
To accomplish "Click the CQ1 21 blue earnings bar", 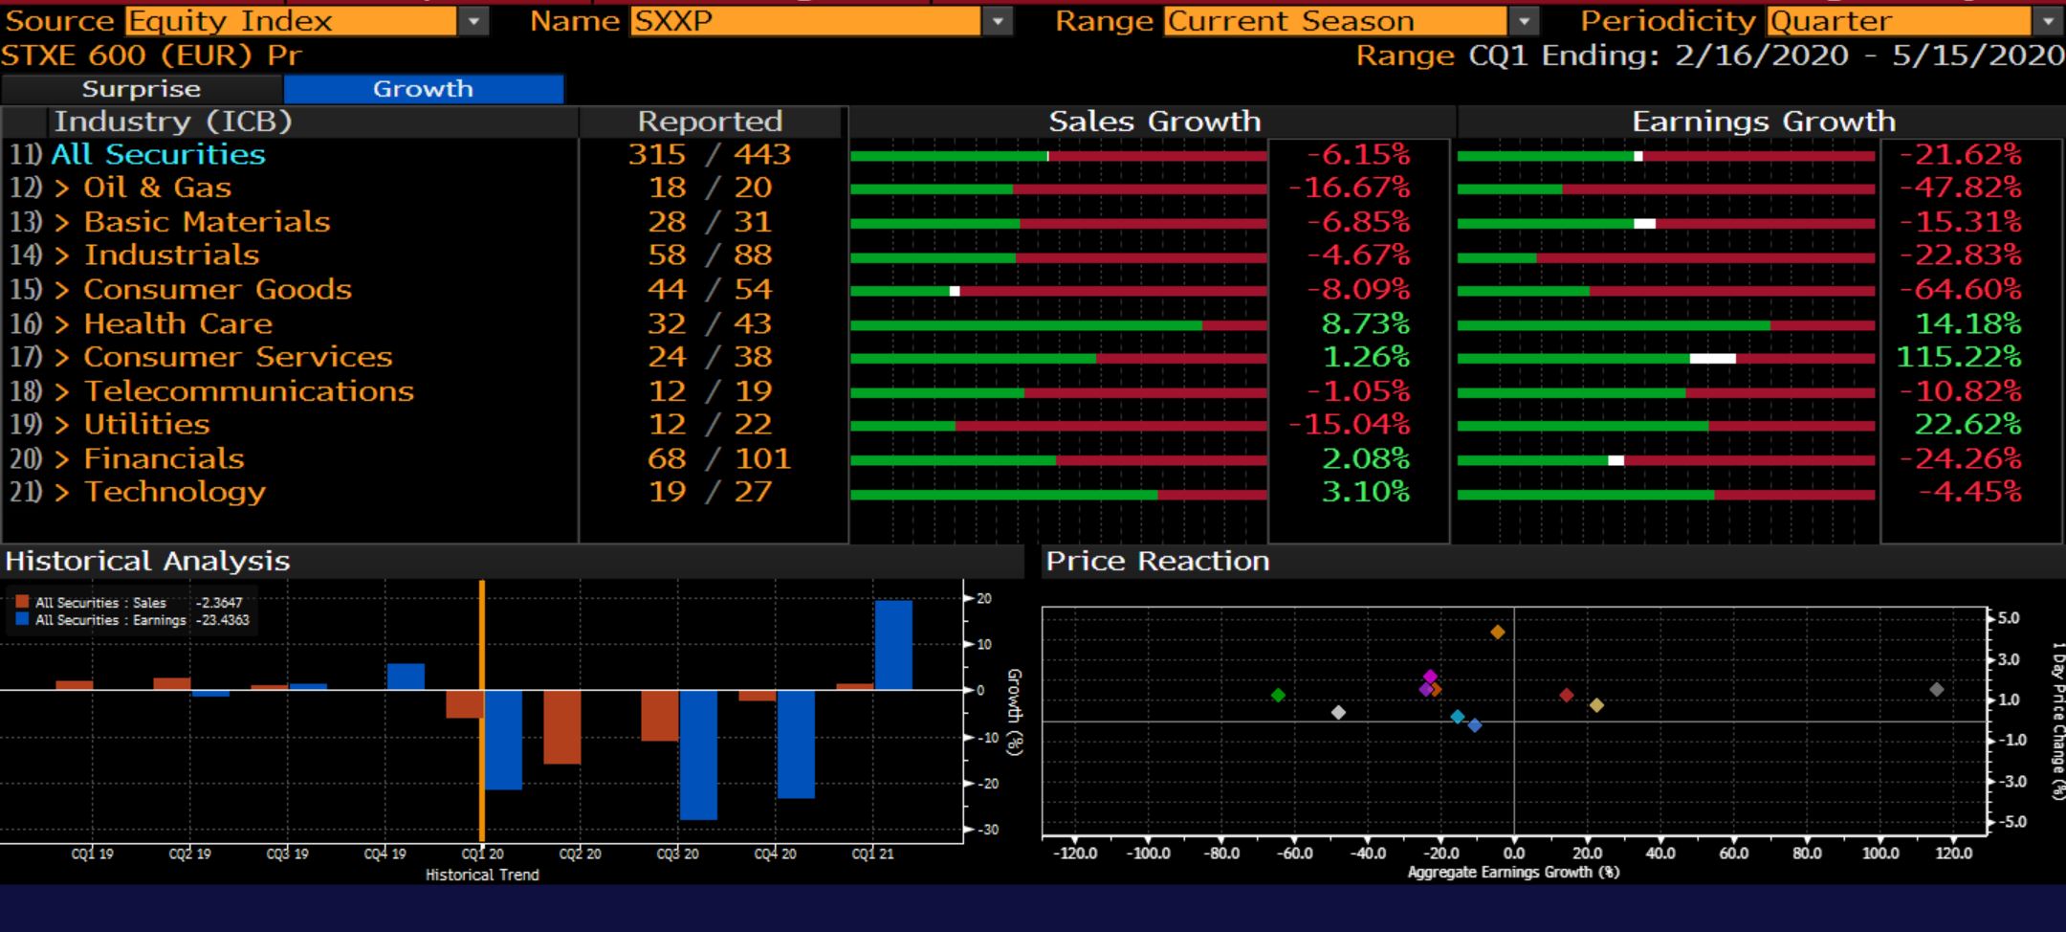I will coord(893,645).
